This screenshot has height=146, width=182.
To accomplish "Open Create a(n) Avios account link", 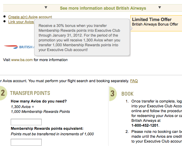I will (30, 17).
